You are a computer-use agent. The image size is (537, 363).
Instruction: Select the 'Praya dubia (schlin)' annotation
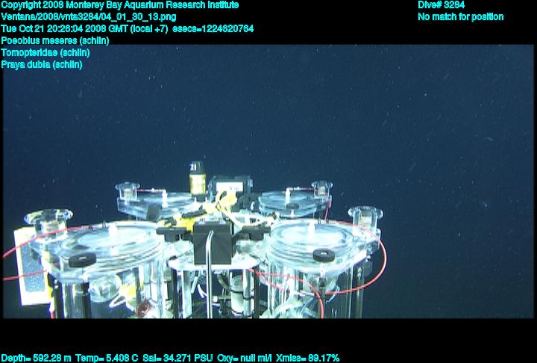42,64
